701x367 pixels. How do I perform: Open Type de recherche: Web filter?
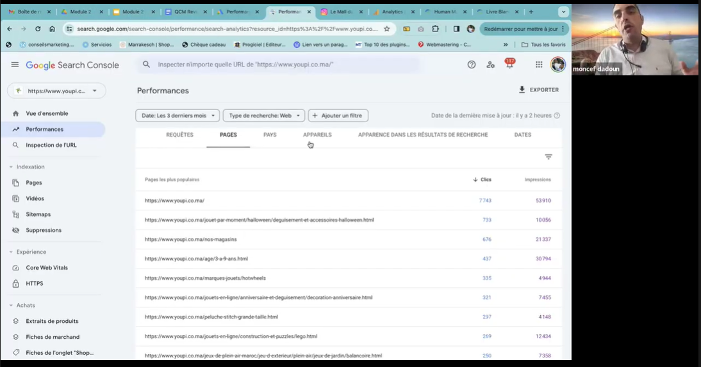pyautogui.click(x=264, y=116)
